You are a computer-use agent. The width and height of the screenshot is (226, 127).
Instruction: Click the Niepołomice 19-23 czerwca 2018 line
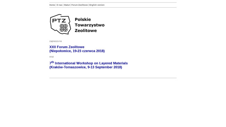coord(77,51)
